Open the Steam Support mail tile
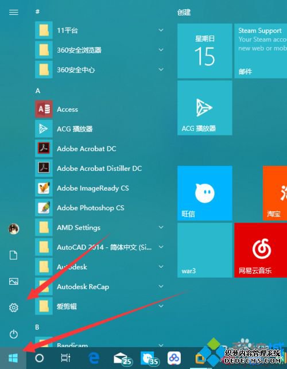287x369 pixels. point(261,51)
